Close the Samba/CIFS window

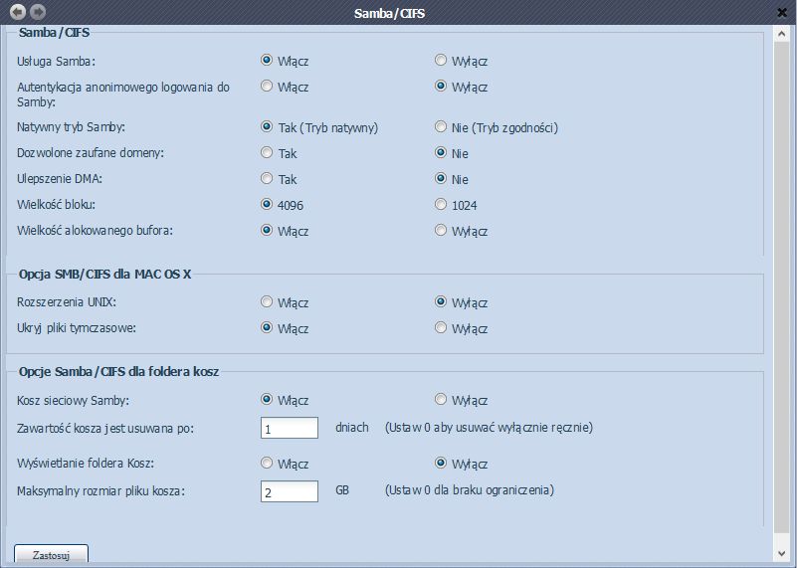(782, 12)
